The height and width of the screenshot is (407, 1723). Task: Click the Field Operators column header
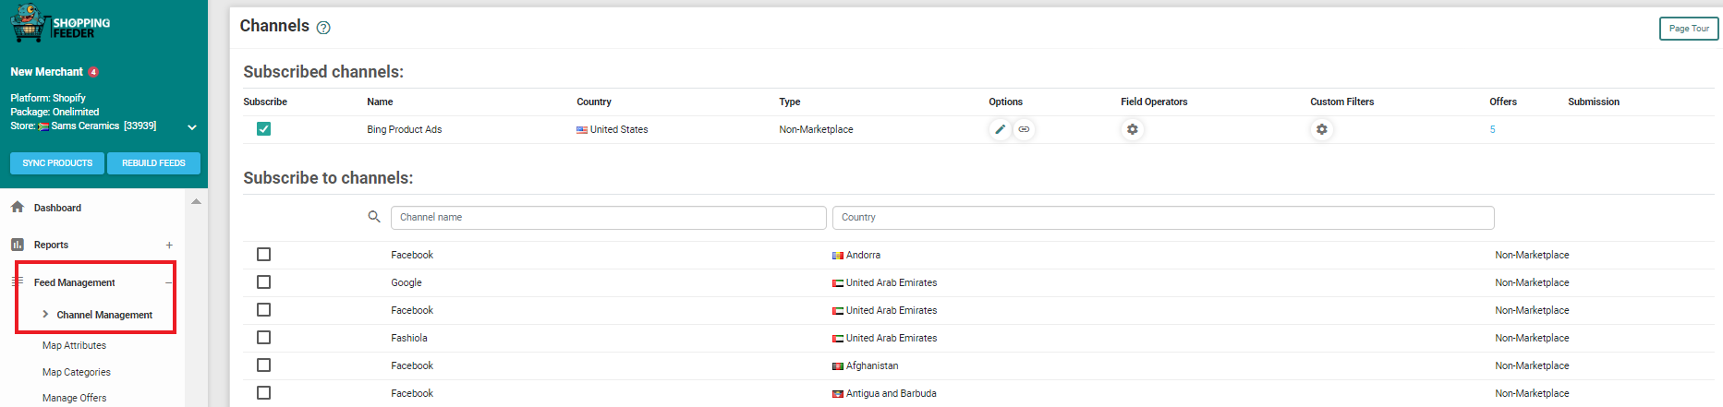click(x=1154, y=102)
